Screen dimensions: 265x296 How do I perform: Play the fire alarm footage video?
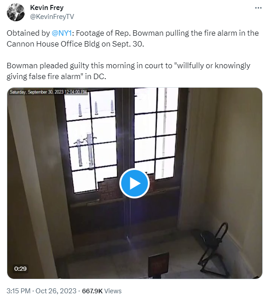point(134,183)
